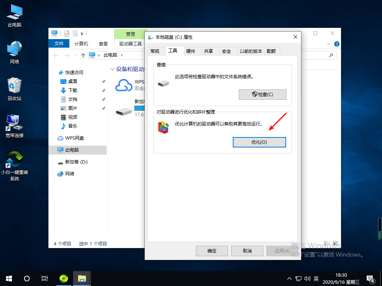This screenshot has width=382, height=286.
Task: Switch to the 常规 tab
Action: click(x=154, y=51)
